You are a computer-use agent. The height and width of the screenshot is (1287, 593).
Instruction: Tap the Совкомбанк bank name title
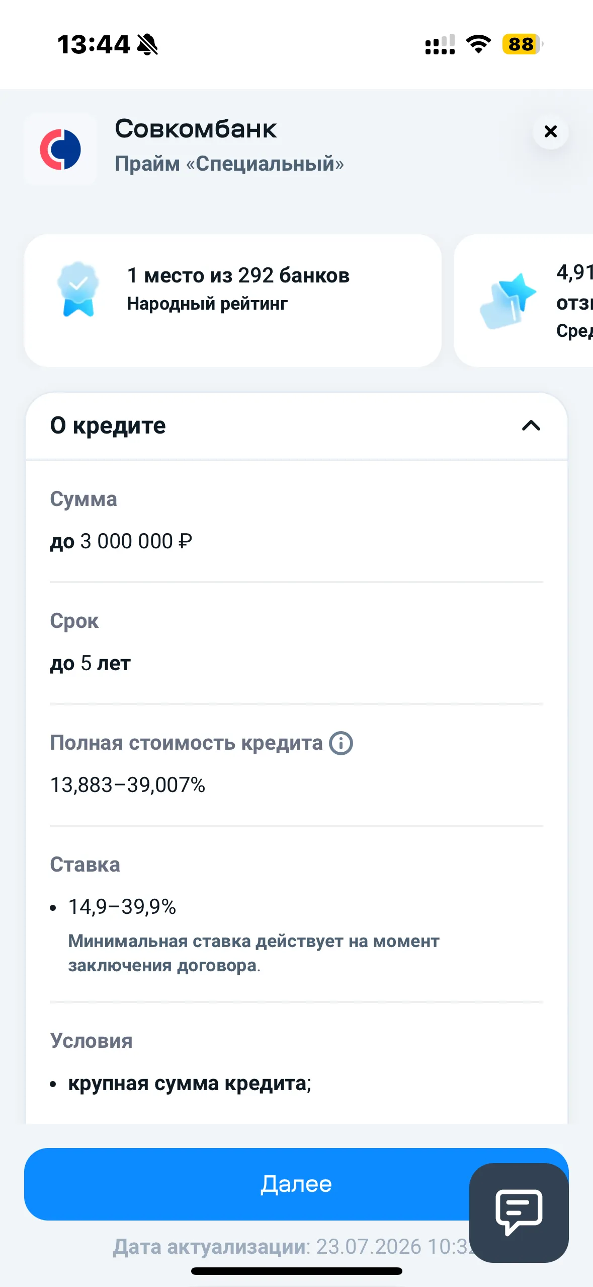[196, 129]
